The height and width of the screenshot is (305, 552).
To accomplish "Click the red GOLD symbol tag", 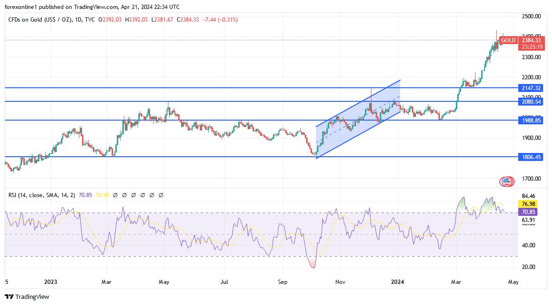I will pyautogui.click(x=508, y=40).
